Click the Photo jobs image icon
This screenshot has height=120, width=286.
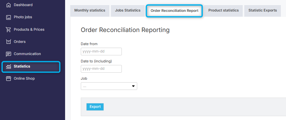(x=8, y=17)
